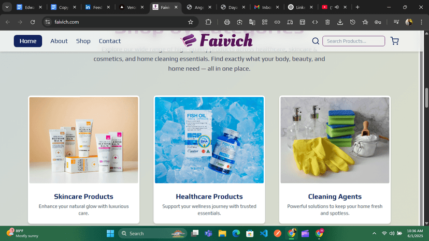Viewport: 429px width, 241px height.
Task: Open the Extensions puzzle icon
Action: [208, 22]
